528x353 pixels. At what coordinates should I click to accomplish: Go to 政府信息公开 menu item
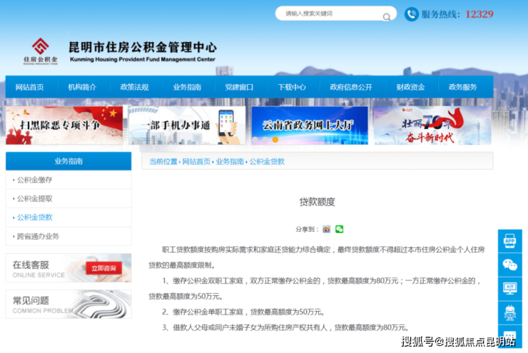pyautogui.click(x=351, y=87)
